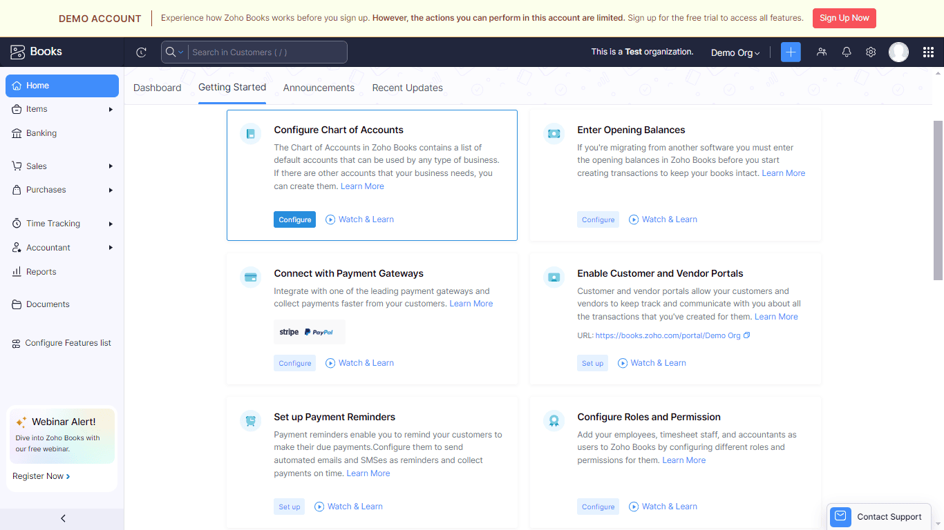Go to Home in the sidebar
Screen dimensions: 944x530
62,86
